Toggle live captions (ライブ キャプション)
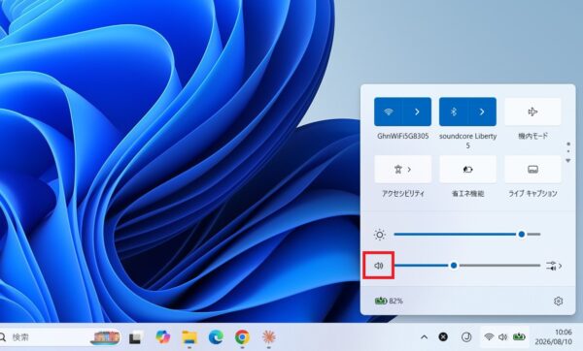 point(532,170)
